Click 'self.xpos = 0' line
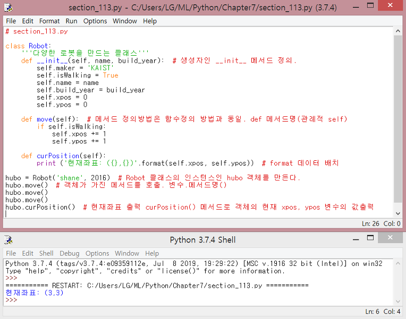The height and width of the screenshot is (319, 406). click(x=62, y=97)
